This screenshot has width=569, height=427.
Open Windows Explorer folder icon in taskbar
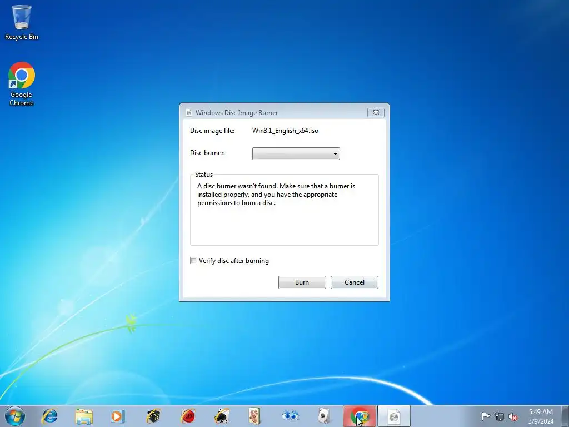[x=84, y=416]
